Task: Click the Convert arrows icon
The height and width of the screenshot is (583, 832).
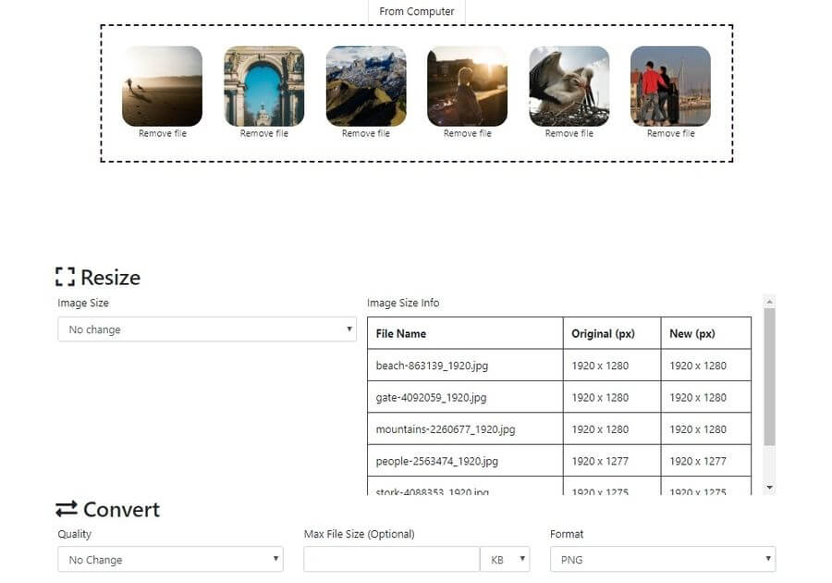Action: (67, 509)
